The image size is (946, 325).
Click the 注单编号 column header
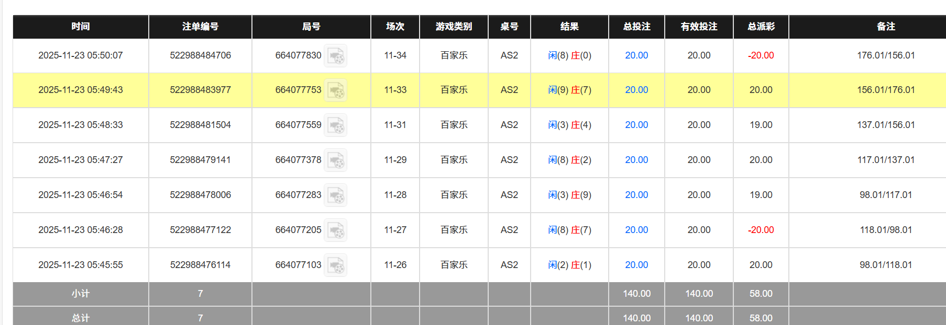pyautogui.click(x=200, y=27)
